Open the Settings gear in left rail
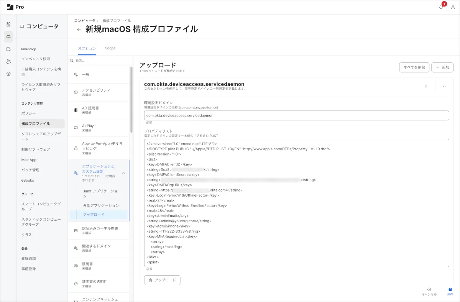This screenshot has width=460, height=302. click(8, 74)
